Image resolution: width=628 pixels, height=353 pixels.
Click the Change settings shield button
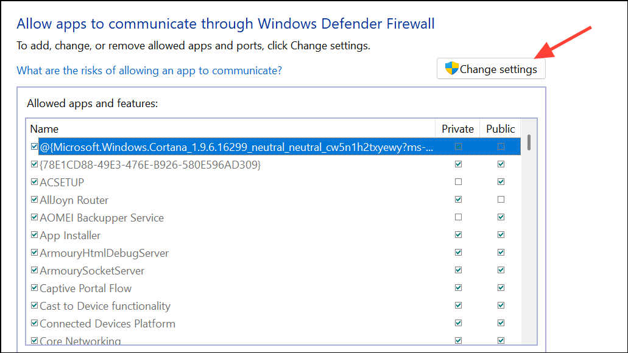pos(491,69)
